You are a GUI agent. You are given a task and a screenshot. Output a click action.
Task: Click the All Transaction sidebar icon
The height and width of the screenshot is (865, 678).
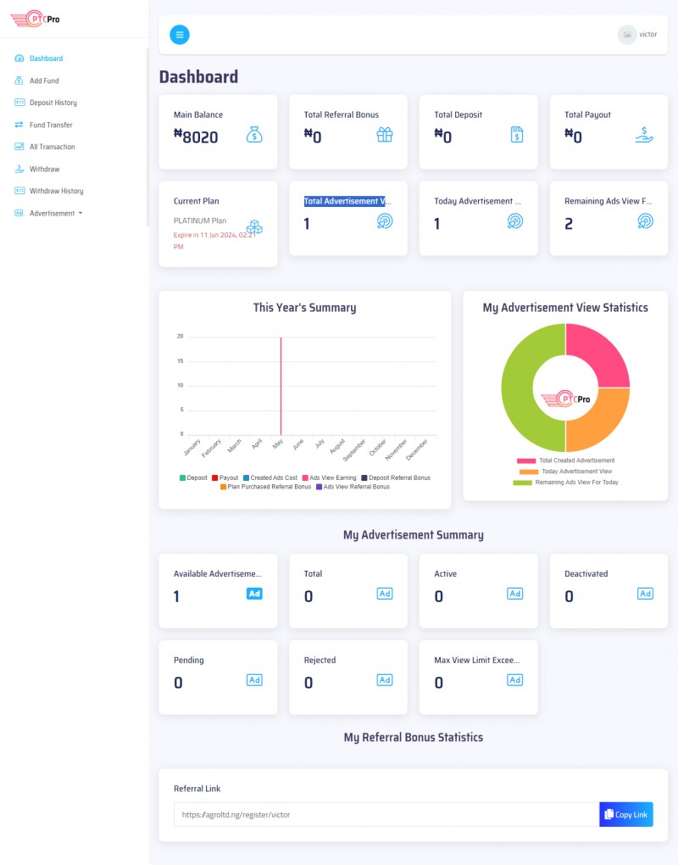[x=19, y=147]
